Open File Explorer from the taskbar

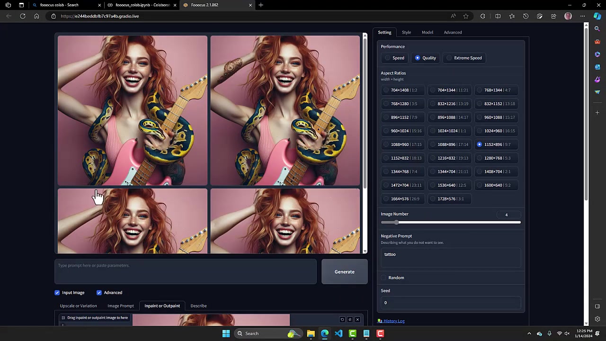pos(311,333)
